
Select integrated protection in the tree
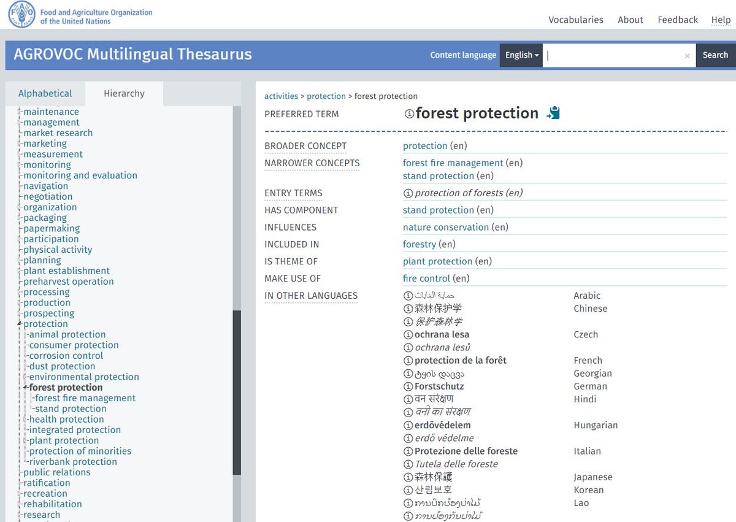click(75, 431)
